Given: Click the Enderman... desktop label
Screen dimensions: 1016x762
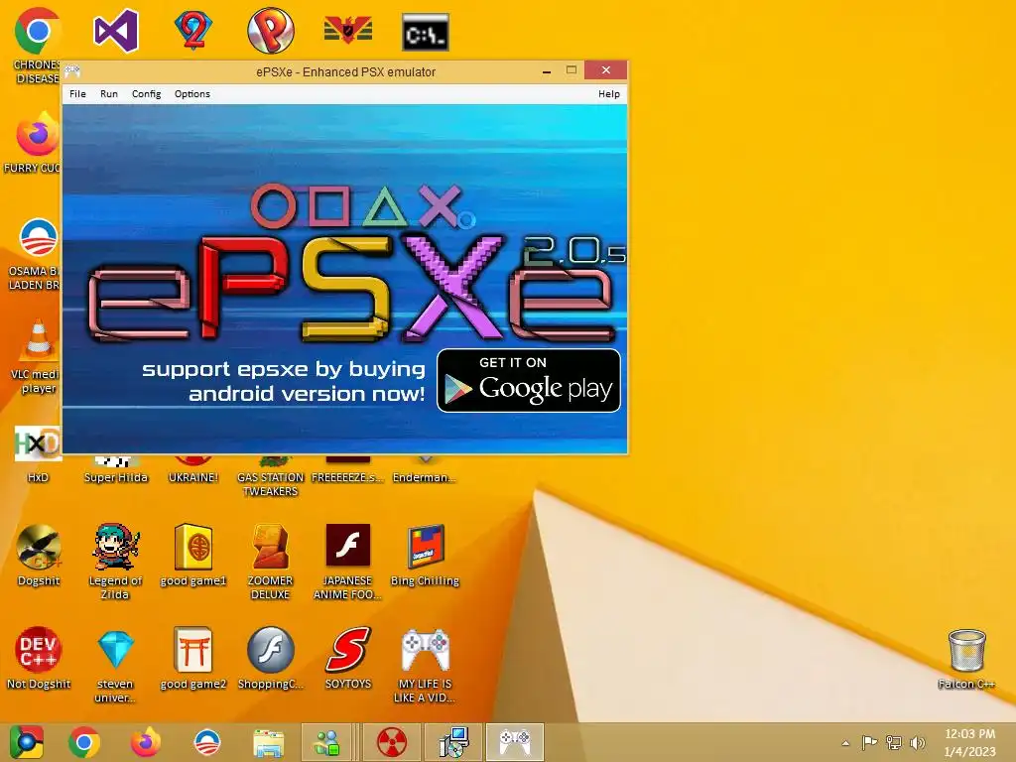Looking at the screenshot, I should (425, 477).
